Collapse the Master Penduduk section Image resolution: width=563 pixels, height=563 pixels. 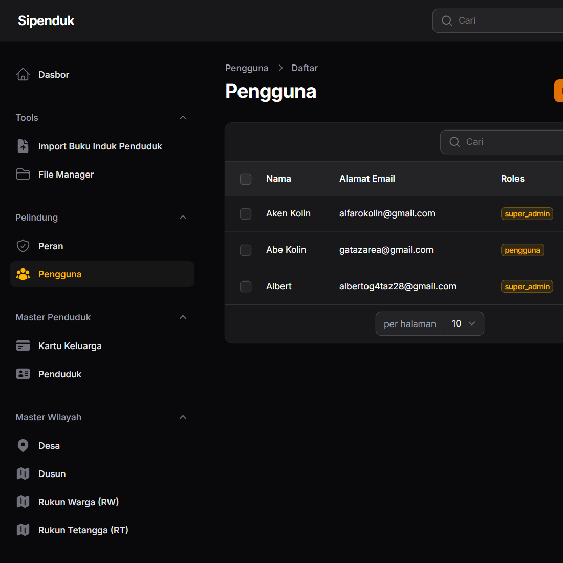183,317
